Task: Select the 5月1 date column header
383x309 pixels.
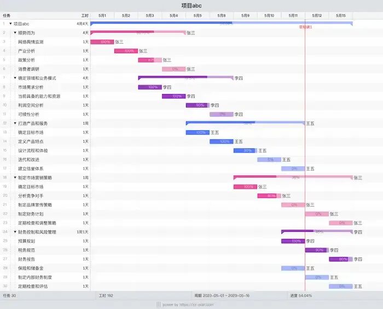Action: pyautogui.click(x=102, y=16)
